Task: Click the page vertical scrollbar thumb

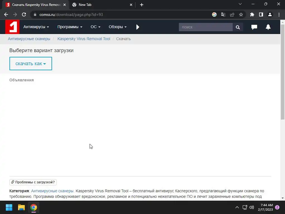Action: (283, 72)
